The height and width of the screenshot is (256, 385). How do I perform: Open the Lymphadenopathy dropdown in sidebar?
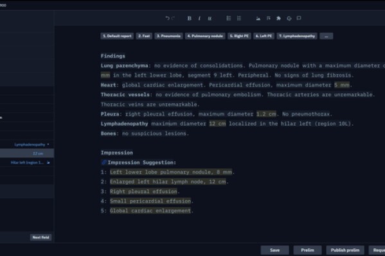pos(31,144)
